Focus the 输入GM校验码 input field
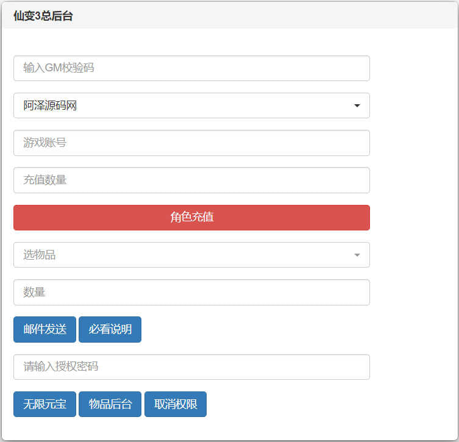Image resolution: width=459 pixels, height=442 pixels. tap(191, 68)
